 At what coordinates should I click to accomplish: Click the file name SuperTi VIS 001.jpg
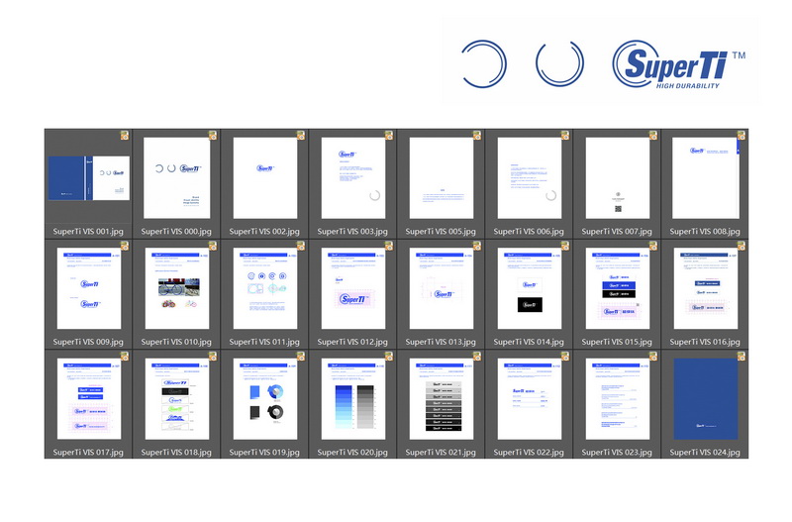click(x=88, y=232)
